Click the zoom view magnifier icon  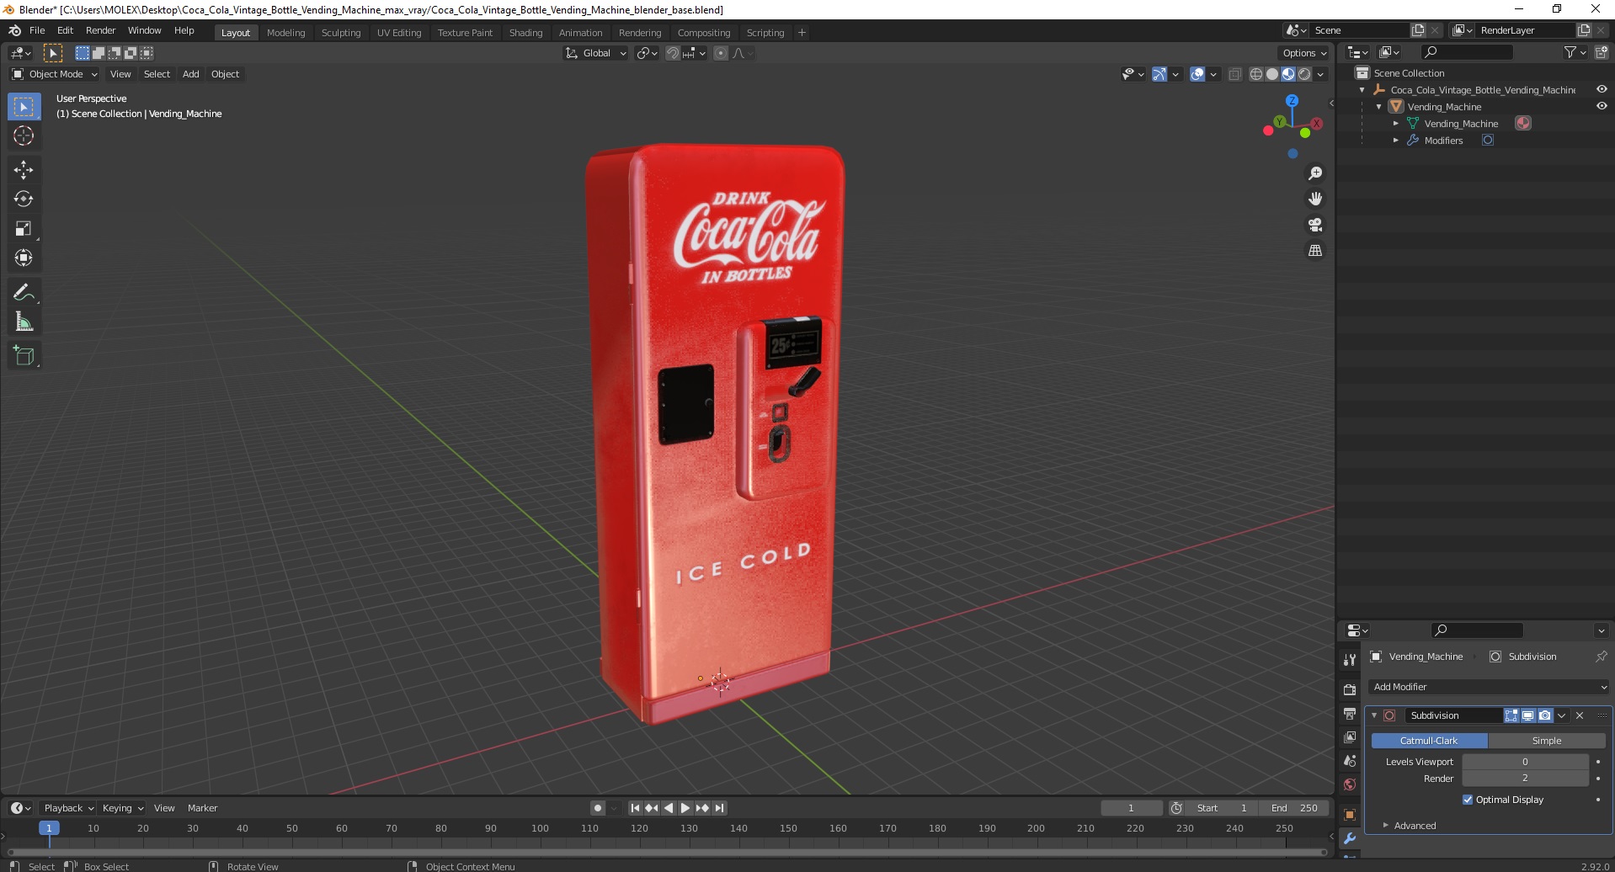click(1314, 173)
